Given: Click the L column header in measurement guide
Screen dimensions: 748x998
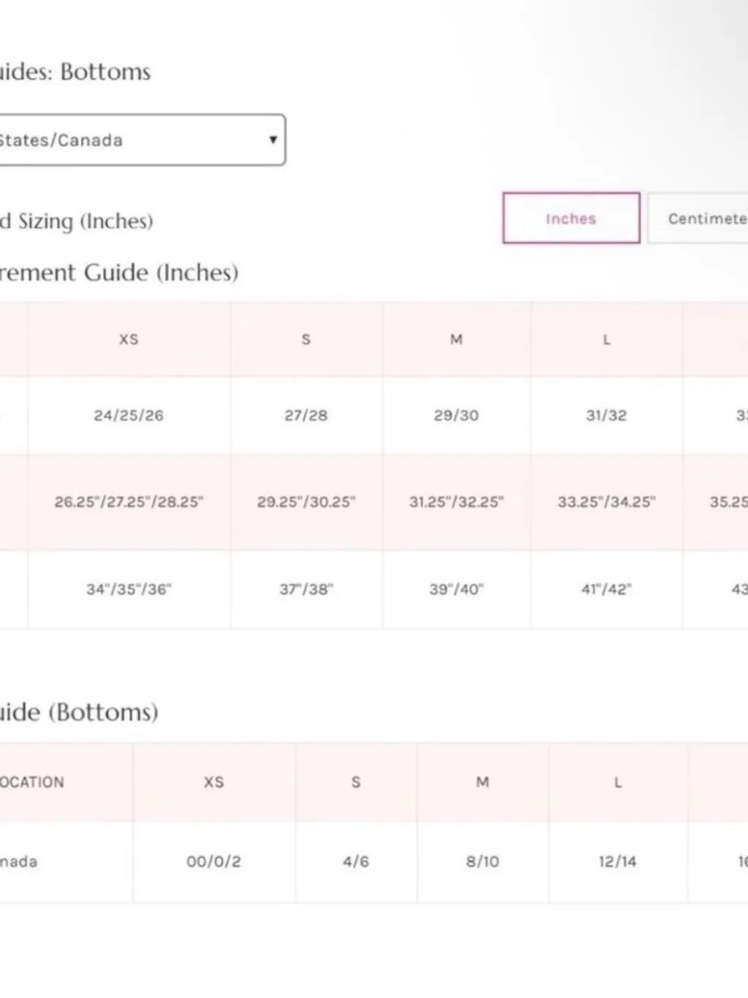Looking at the screenshot, I should pyautogui.click(x=606, y=339).
